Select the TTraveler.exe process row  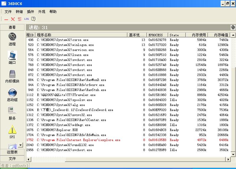(x=128, y=95)
